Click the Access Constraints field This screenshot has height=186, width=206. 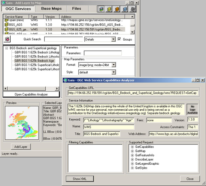tap(193, 127)
